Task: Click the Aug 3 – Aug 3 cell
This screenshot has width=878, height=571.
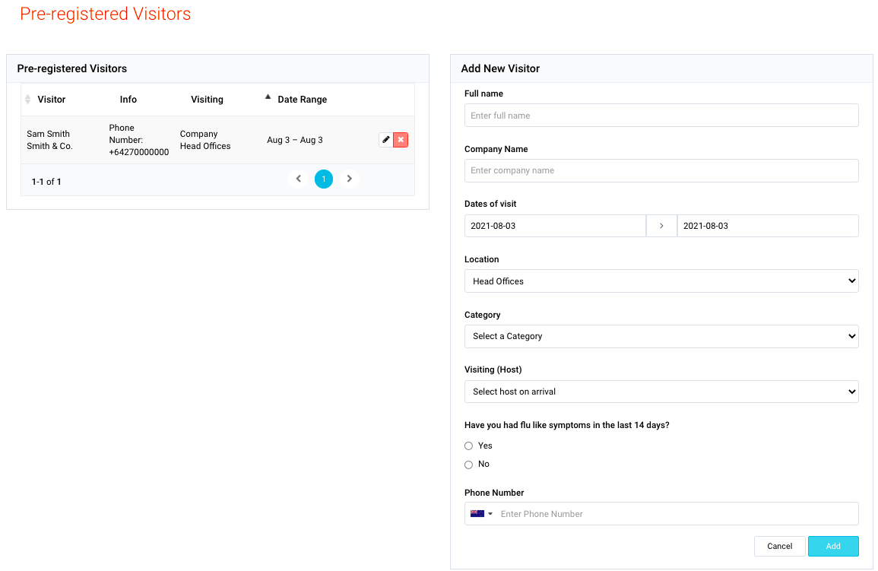Action: click(x=295, y=140)
